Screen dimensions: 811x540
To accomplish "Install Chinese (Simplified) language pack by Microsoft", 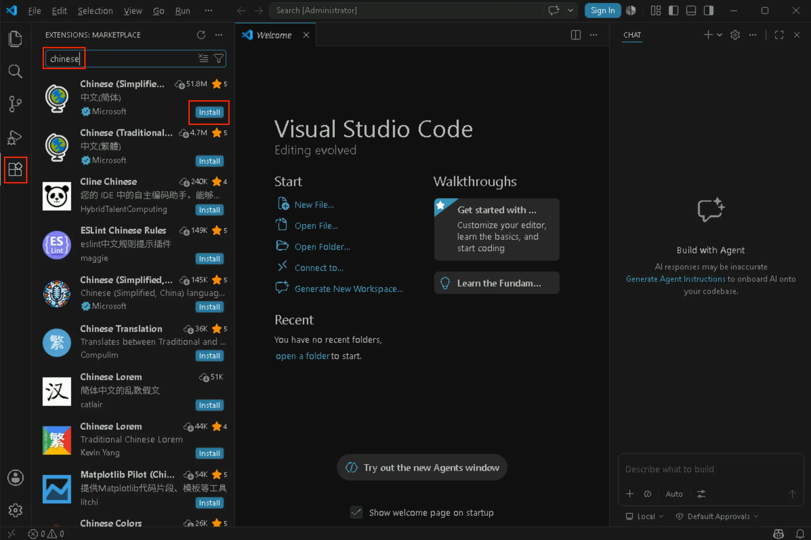I will tap(209, 112).
